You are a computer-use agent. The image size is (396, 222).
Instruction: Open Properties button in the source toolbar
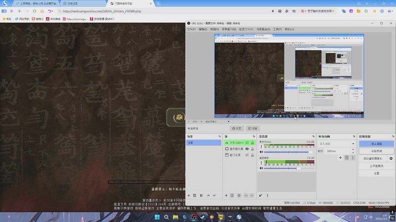[x=237, y=128]
